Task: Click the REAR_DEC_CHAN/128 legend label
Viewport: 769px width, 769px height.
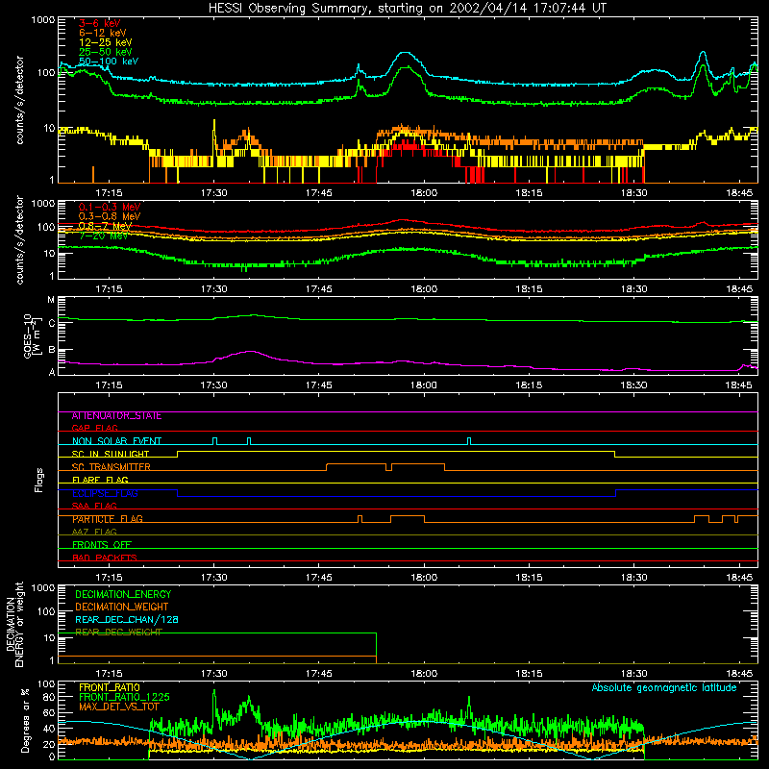Action: (x=127, y=620)
